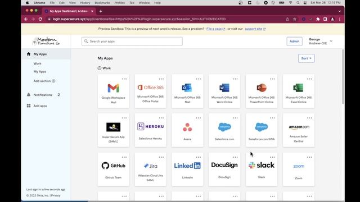Screen dimensions: 360x202
Task: Open the Github Team app
Action: click(114, 169)
